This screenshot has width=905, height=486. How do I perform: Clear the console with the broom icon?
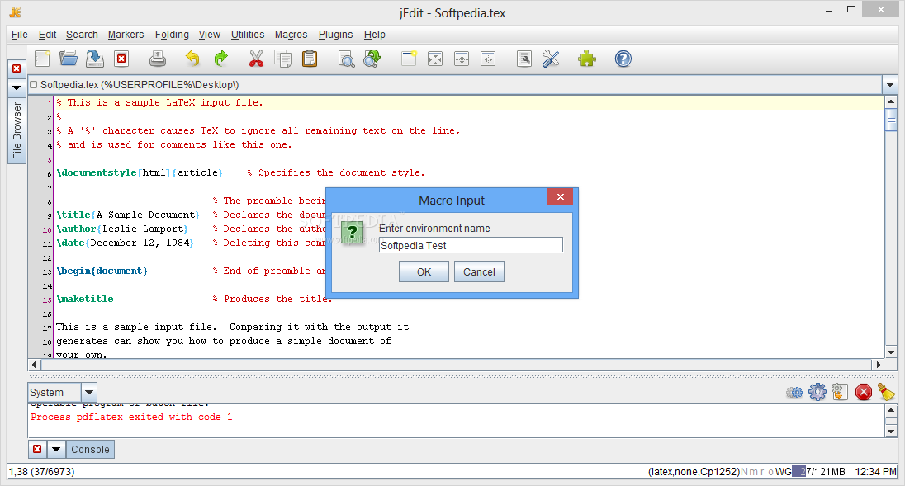pyautogui.click(x=886, y=392)
